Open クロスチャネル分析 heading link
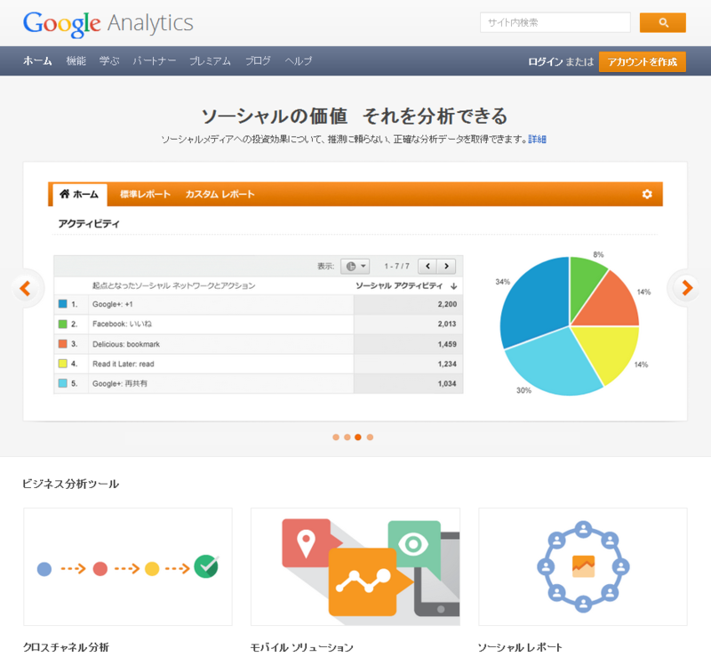 pyautogui.click(x=66, y=647)
